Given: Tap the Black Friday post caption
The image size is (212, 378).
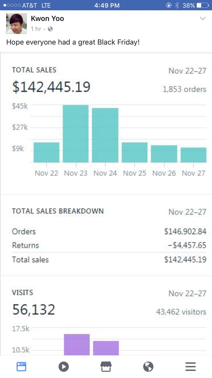Looking at the screenshot, I should pyautogui.click(x=73, y=42).
